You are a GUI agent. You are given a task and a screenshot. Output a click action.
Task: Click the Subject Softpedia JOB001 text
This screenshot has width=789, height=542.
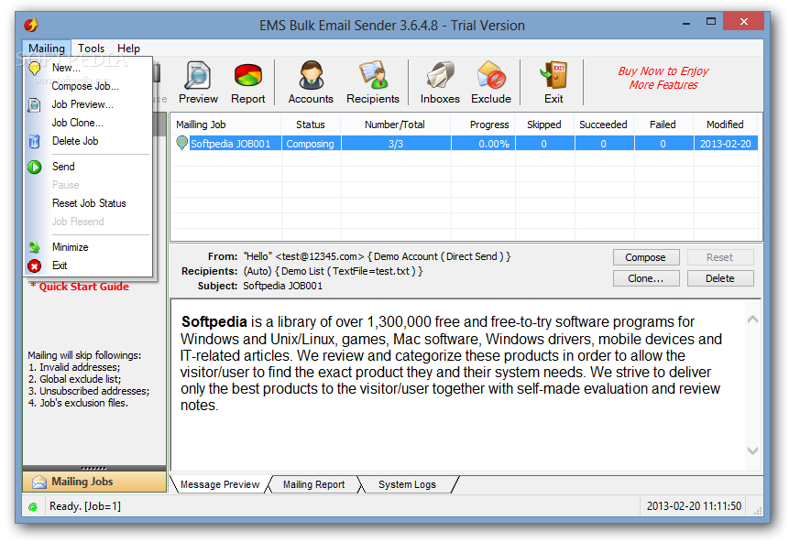tap(283, 286)
